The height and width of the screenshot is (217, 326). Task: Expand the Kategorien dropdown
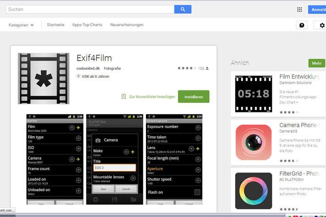point(21,25)
